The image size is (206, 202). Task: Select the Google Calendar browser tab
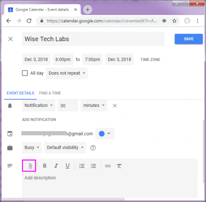(x=42, y=10)
